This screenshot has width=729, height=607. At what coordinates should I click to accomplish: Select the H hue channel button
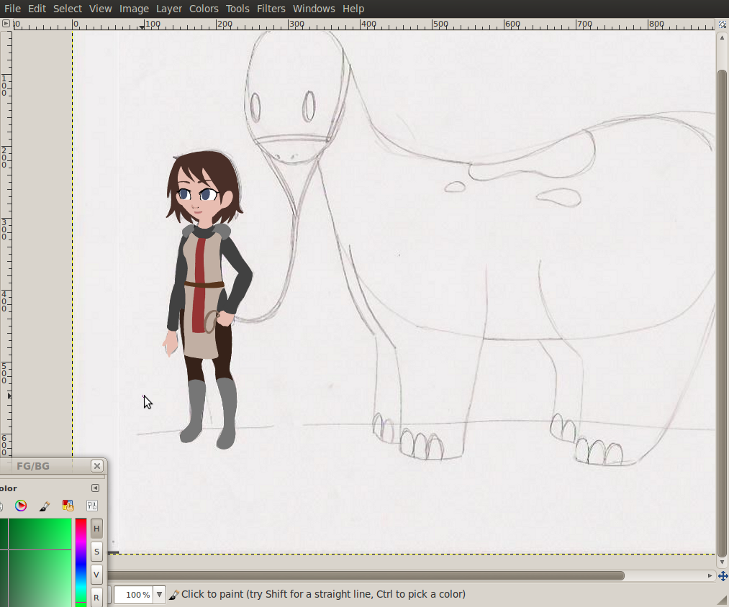pos(96,529)
